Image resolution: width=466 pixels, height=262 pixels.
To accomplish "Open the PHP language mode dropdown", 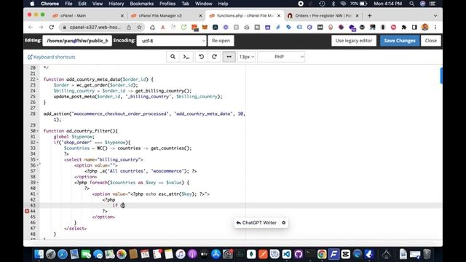I will (281, 57).
